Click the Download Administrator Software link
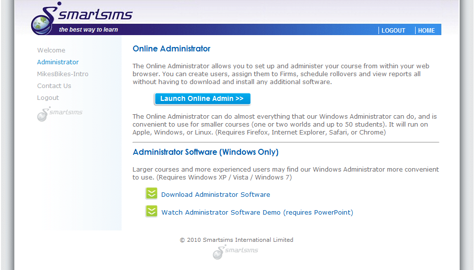This screenshot has width=474, height=270. pos(215,195)
